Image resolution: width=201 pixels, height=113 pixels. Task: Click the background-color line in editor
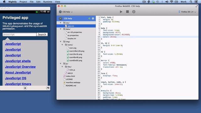click(116, 35)
